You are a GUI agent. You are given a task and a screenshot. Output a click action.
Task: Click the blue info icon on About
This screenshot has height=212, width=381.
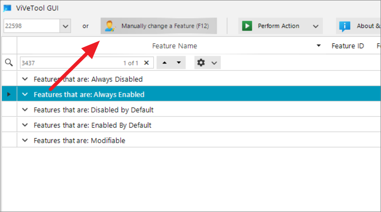(345, 26)
